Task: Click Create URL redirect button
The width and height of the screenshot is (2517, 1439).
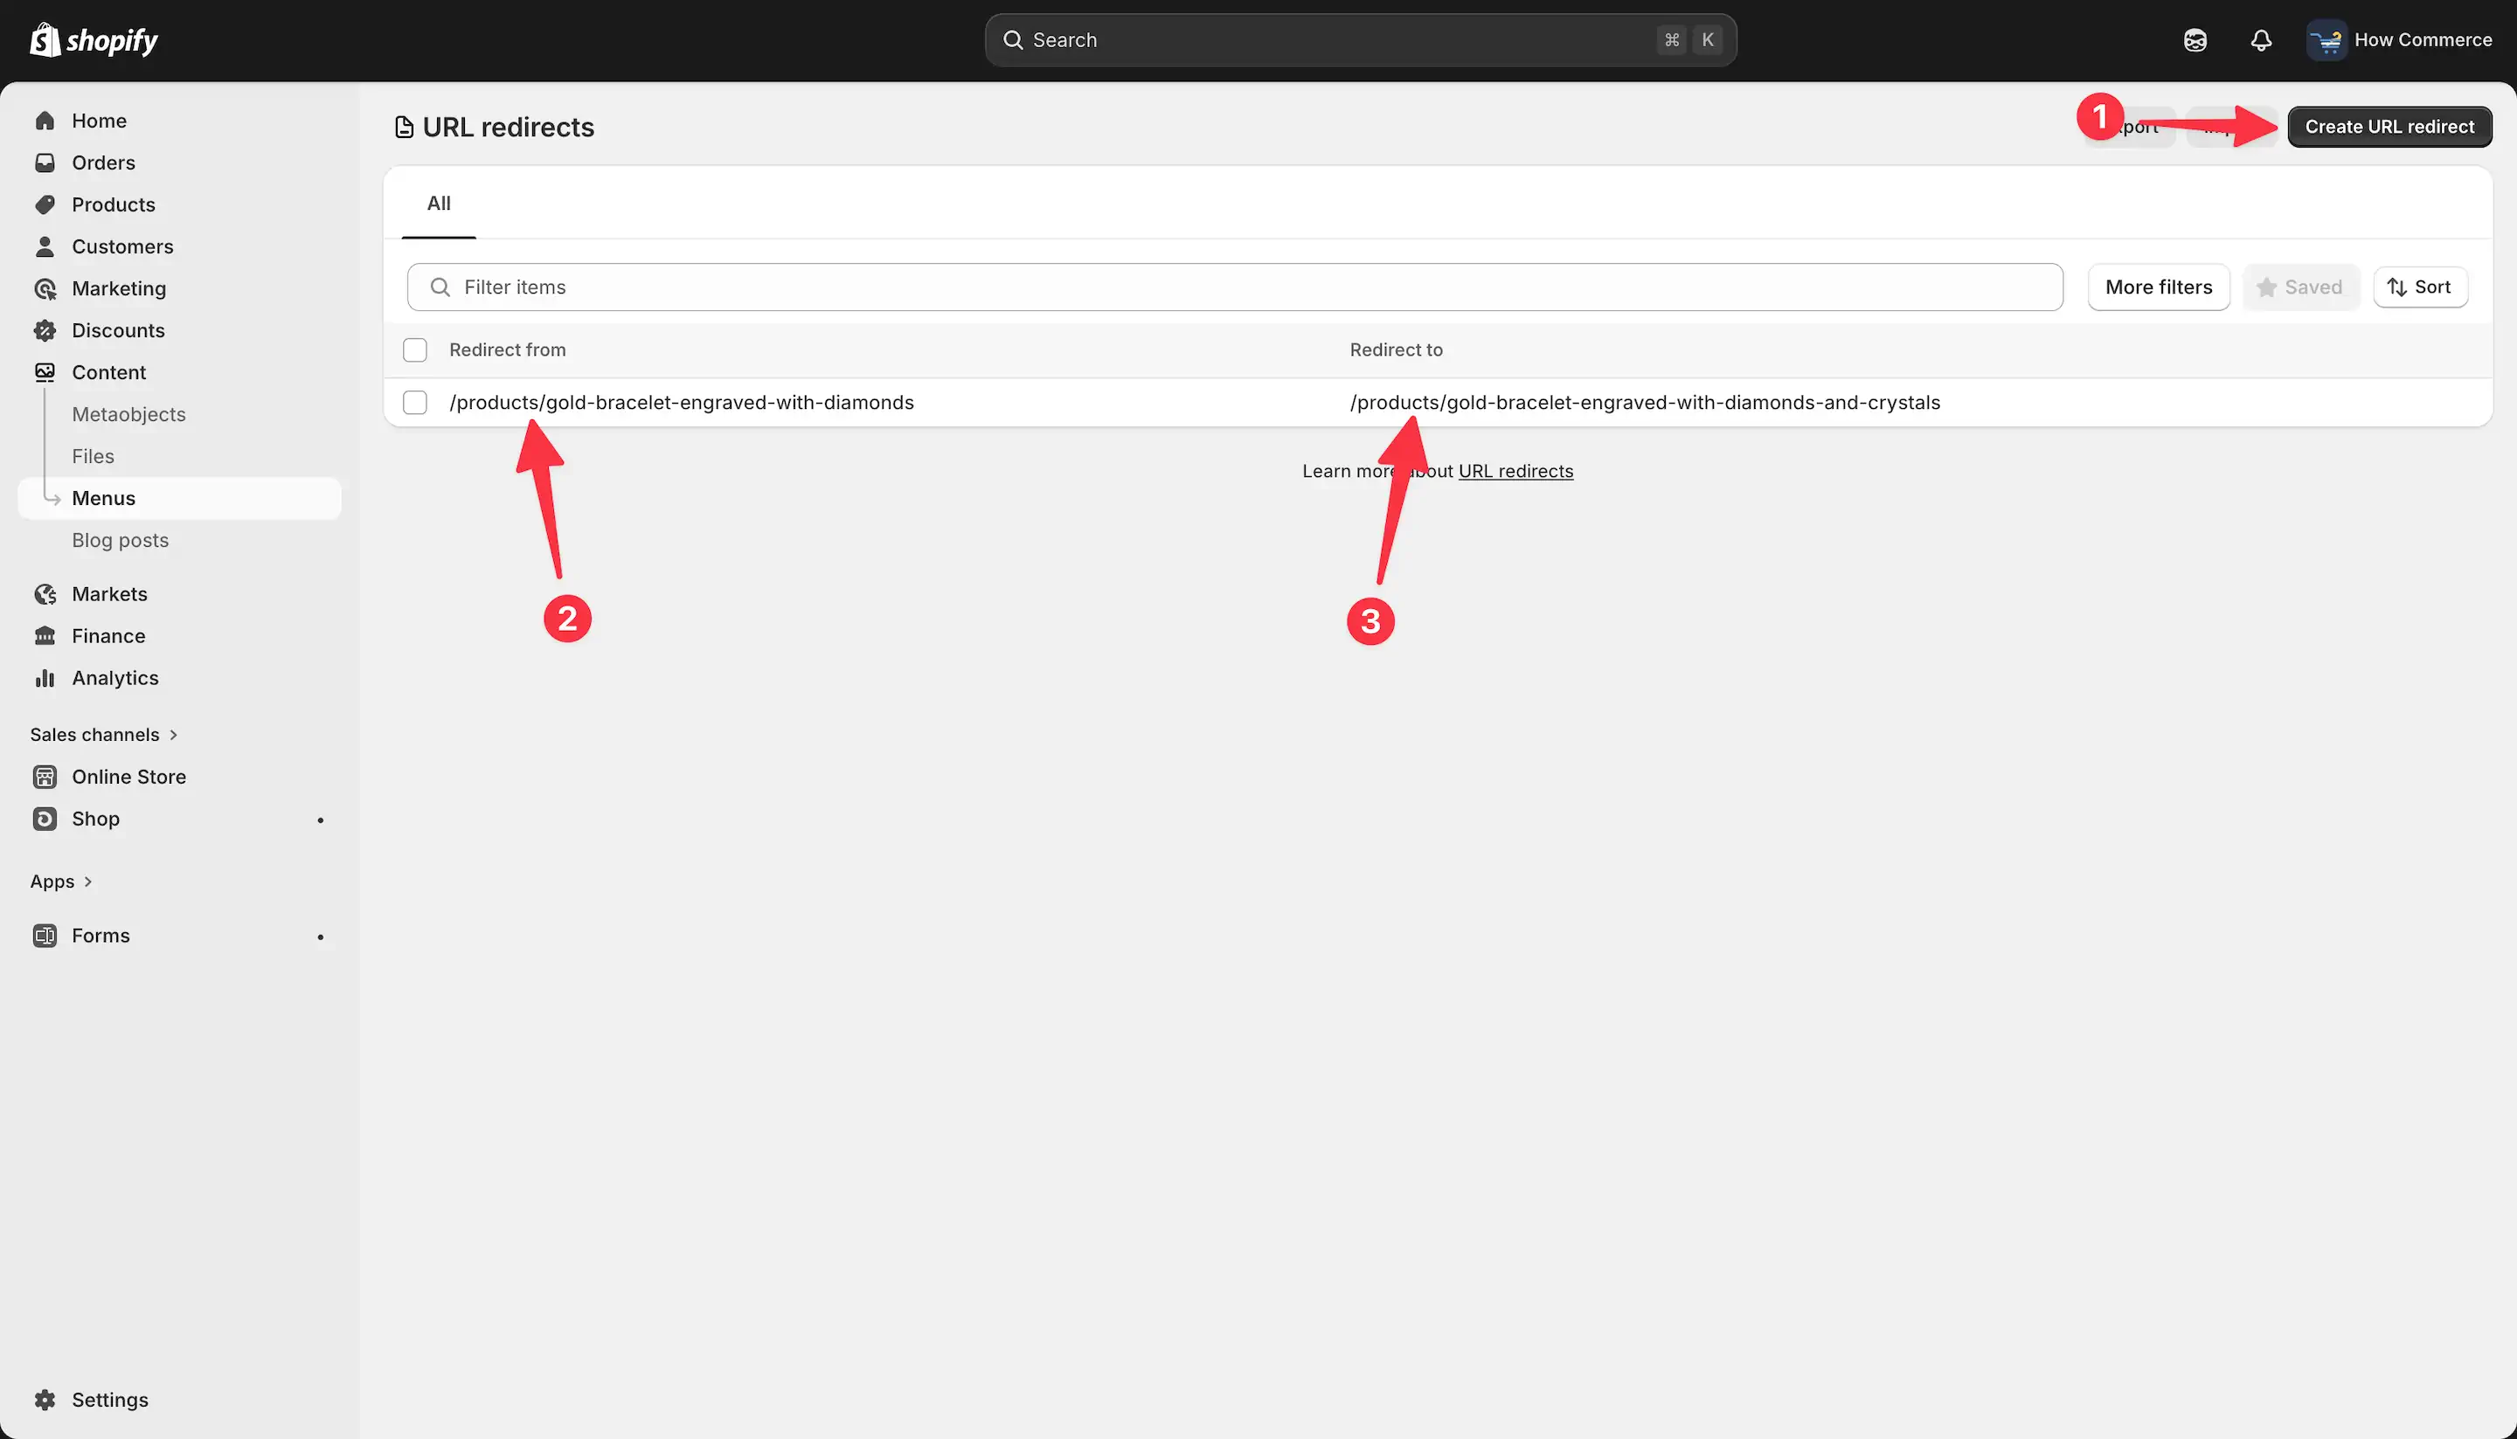Action: click(x=2389, y=127)
